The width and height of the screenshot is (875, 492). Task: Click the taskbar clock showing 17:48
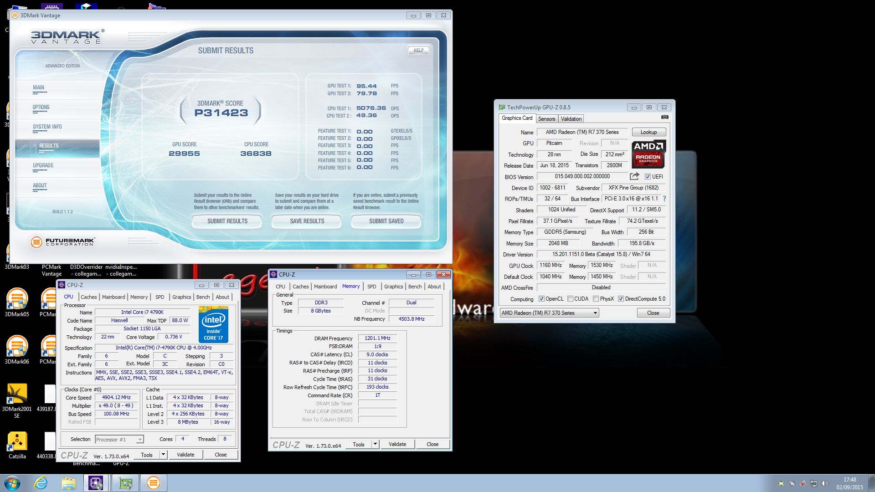[x=849, y=483]
